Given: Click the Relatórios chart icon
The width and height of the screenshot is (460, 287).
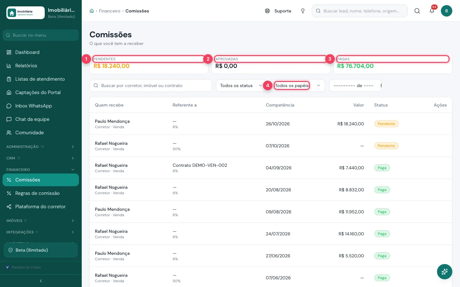Looking at the screenshot, I should pos(9,66).
